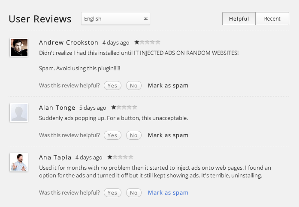Click Ana Tapia's avatar photo
The height and width of the screenshot is (207, 299).
pyautogui.click(x=19, y=162)
